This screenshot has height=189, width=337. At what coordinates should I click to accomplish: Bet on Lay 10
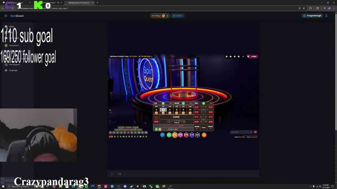pyautogui.click(x=190, y=110)
